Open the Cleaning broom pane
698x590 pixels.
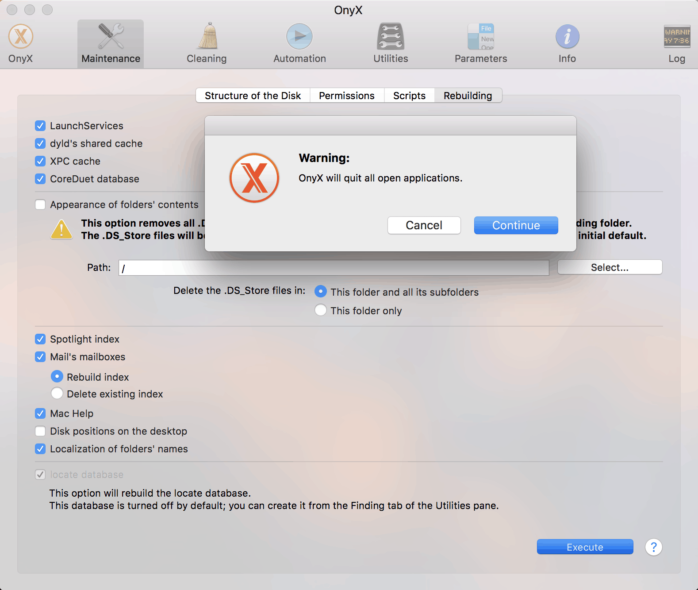click(x=207, y=43)
